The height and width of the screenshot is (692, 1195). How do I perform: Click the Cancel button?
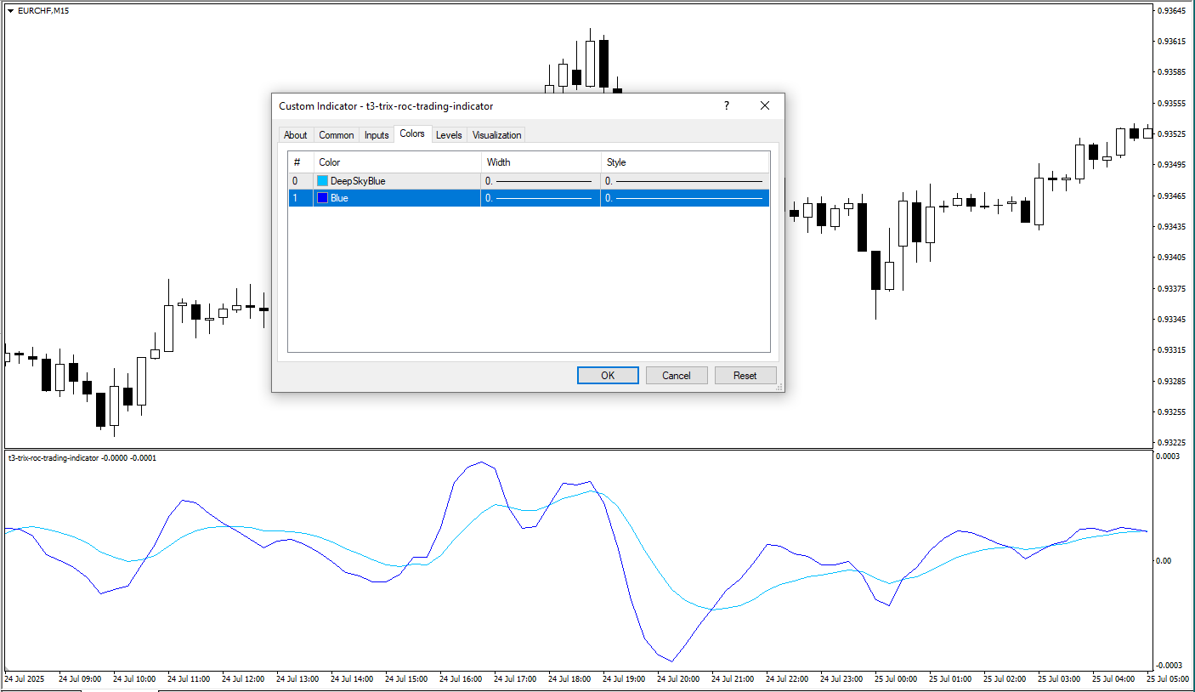(677, 376)
